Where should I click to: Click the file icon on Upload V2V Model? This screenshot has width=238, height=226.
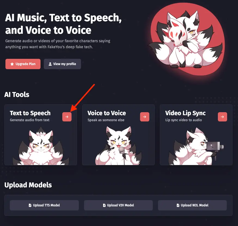point(104,205)
